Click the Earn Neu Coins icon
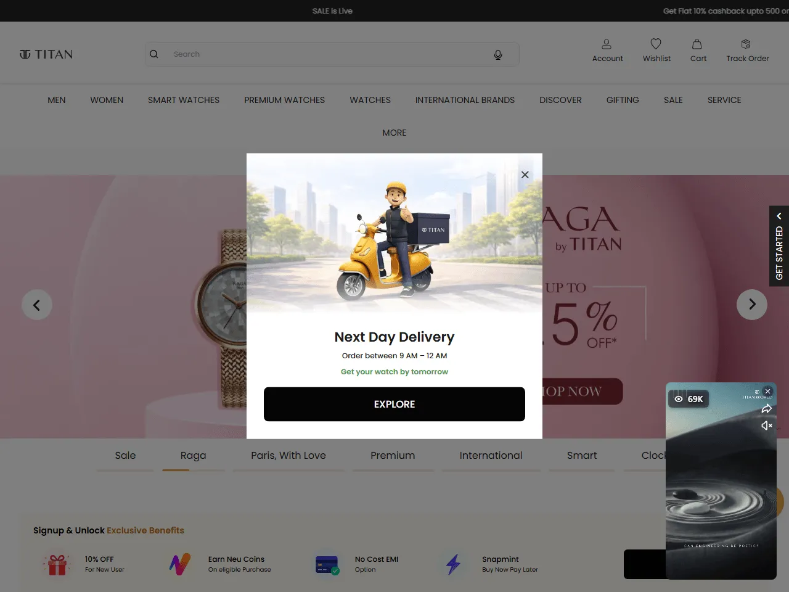The height and width of the screenshot is (592, 789). point(180,564)
